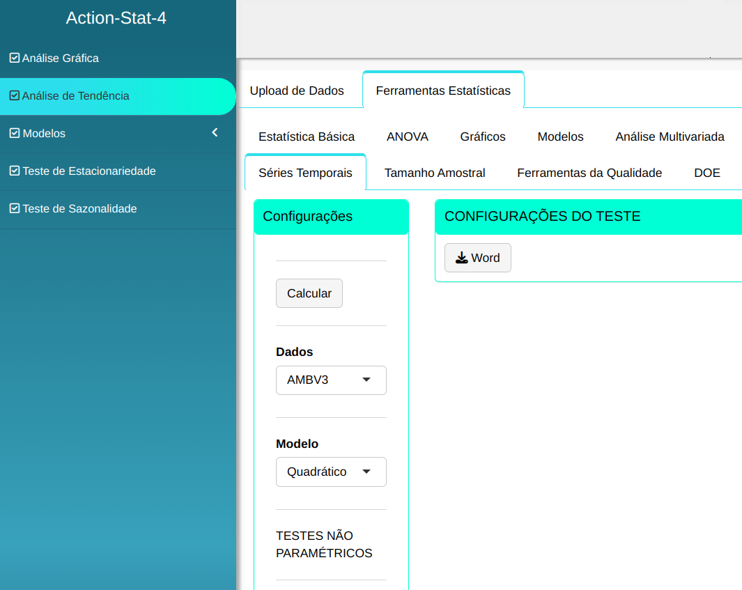
Task: Expand the Modelos sidebar chevron
Action: [215, 132]
